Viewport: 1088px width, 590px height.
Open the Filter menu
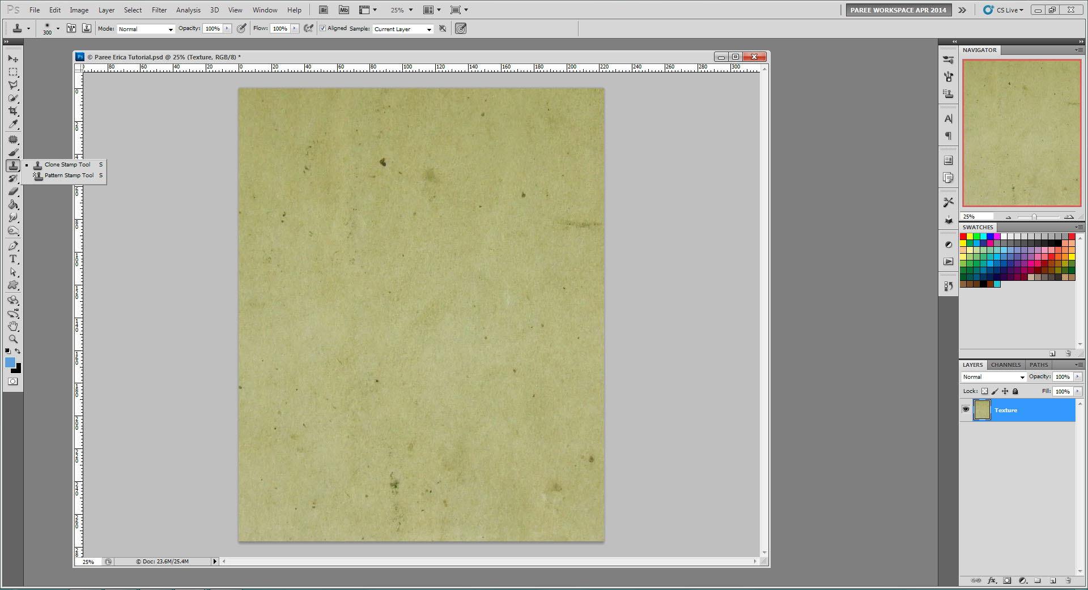(x=159, y=10)
